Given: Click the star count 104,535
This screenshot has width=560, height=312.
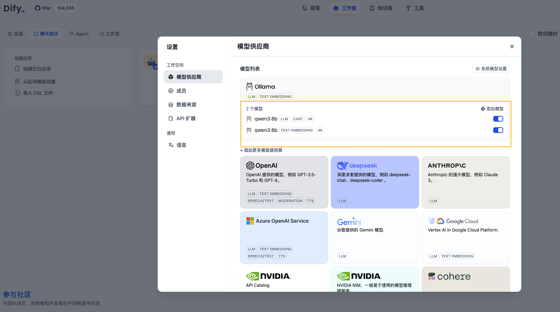Looking at the screenshot, I should coord(66,8).
